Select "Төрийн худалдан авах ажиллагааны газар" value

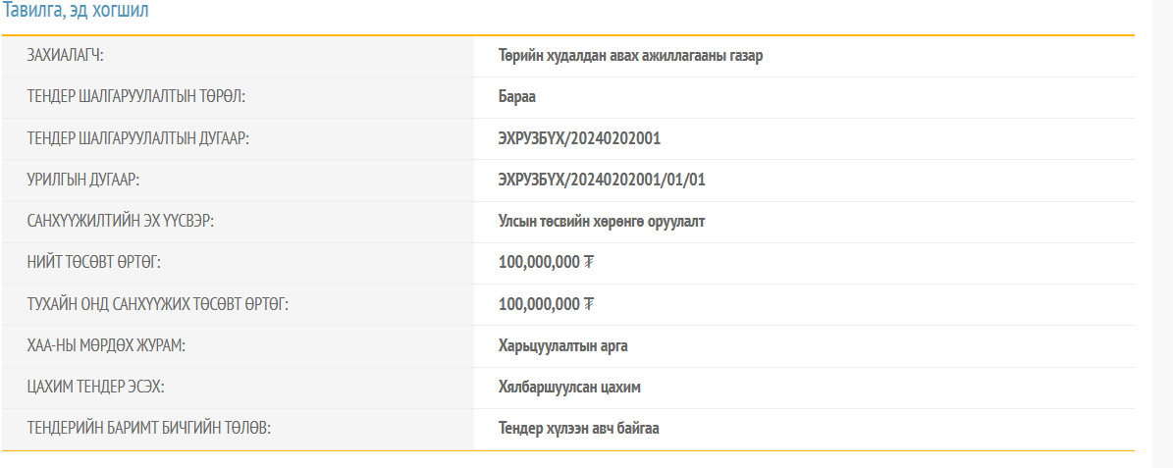[x=630, y=56]
